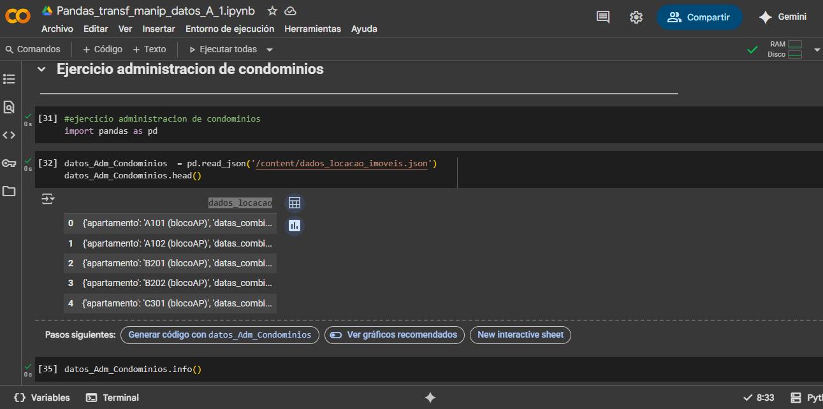The image size is (823, 409).
Task: Open the Insertar menu
Action: tap(159, 29)
